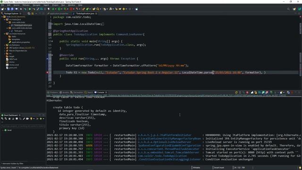Click Link with Editor icon in Package Explorer

tap(33, 14)
